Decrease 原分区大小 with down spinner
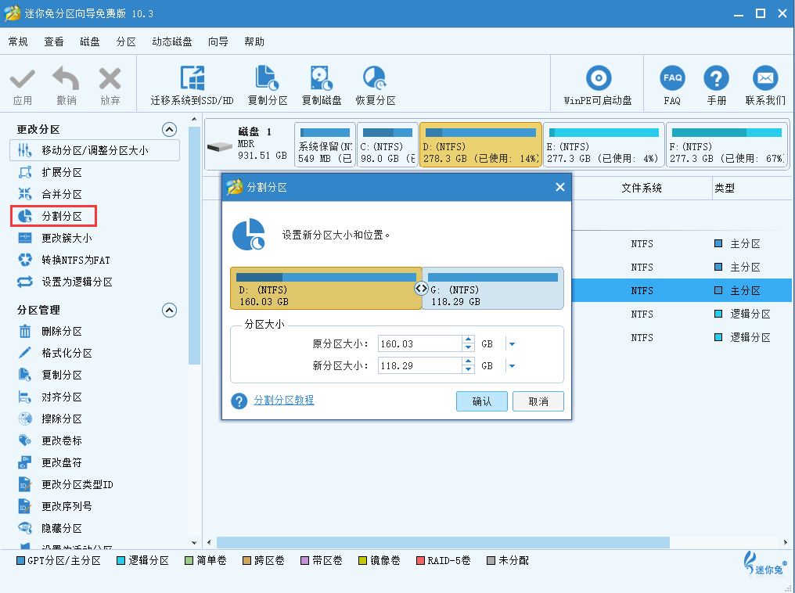The image size is (795, 593). pyautogui.click(x=469, y=347)
